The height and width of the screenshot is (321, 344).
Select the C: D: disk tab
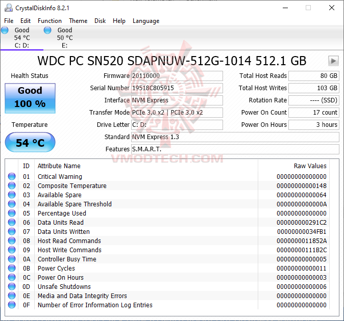(x=22, y=37)
